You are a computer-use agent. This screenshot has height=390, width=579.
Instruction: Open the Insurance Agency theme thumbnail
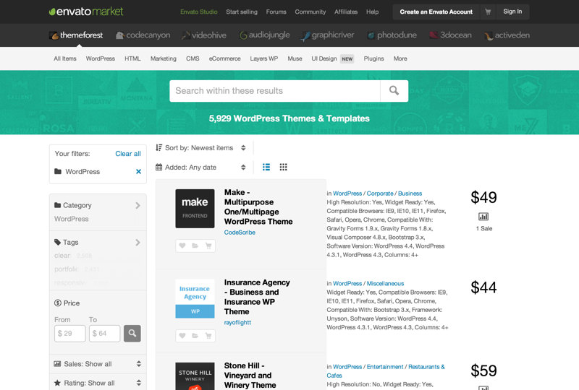point(195,298)
